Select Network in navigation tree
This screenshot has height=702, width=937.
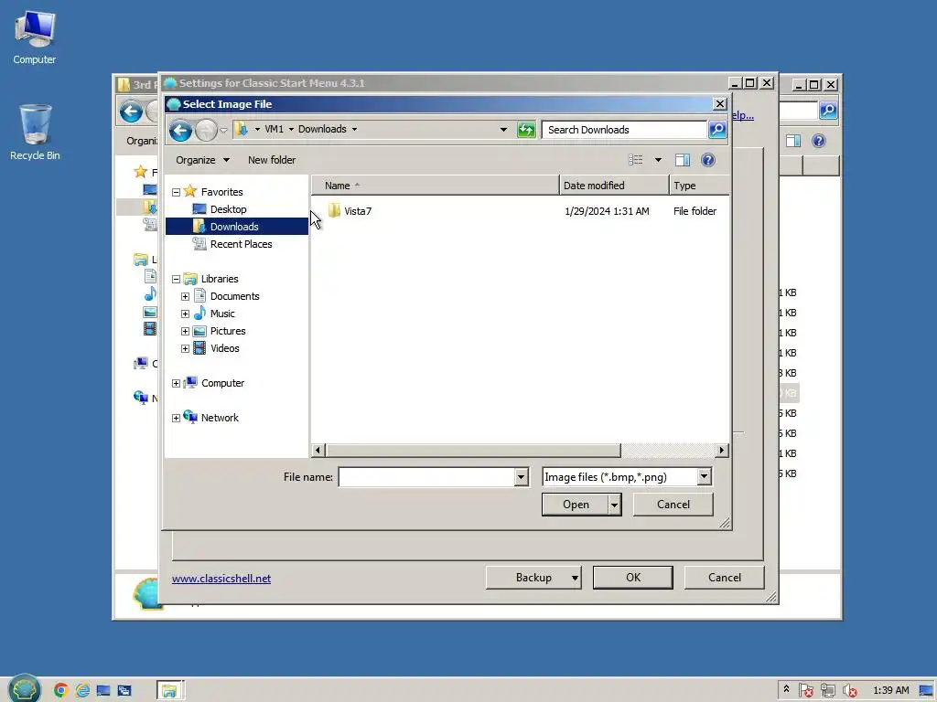click(220, 417)
